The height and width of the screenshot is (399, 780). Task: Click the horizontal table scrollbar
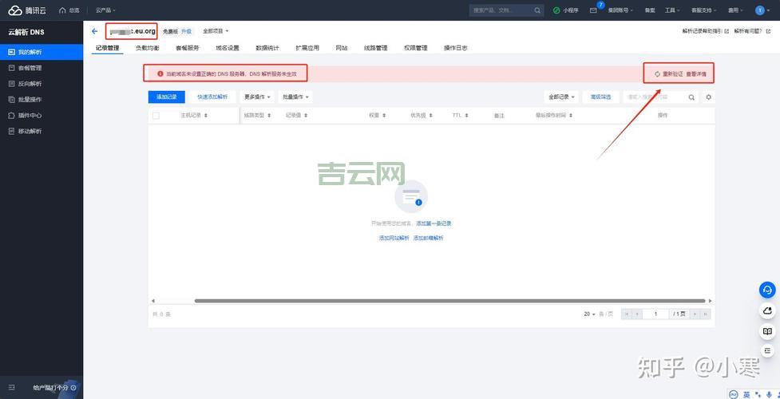[x=449, y=301]
